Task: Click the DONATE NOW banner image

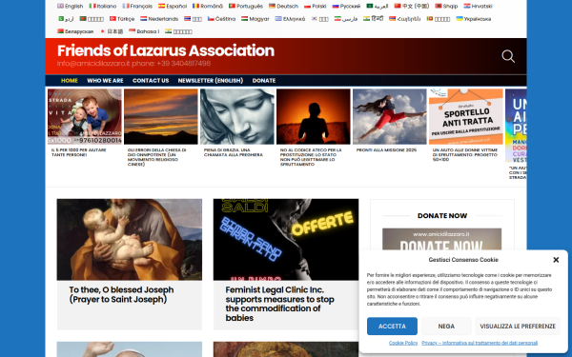Action: coord(441,239)
